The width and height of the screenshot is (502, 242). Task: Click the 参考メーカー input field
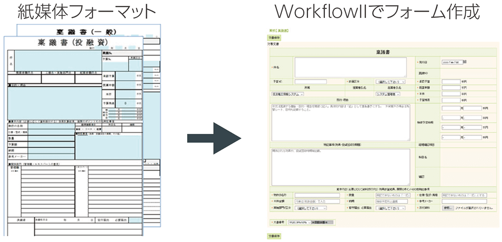[x=464, y=202]
